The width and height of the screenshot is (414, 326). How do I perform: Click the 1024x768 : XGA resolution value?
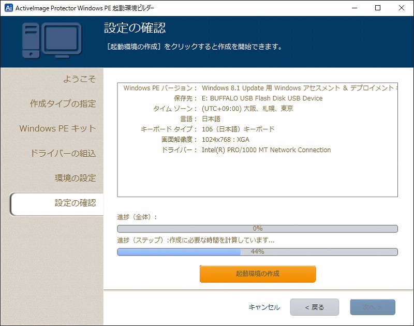[x=226, y=139]
